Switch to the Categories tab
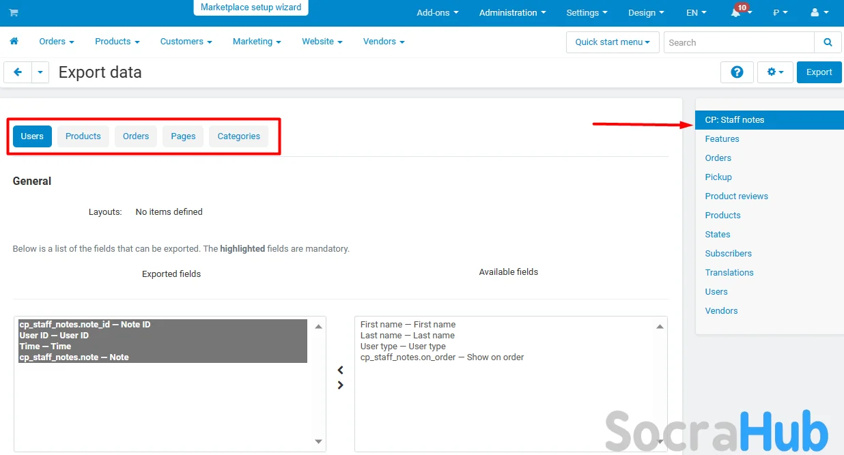Screen dimensions: 844x455 pos(239,136)
